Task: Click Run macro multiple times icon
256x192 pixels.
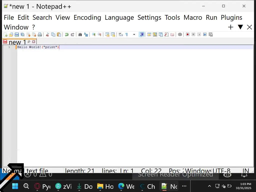Action: (x=205, y=34)
